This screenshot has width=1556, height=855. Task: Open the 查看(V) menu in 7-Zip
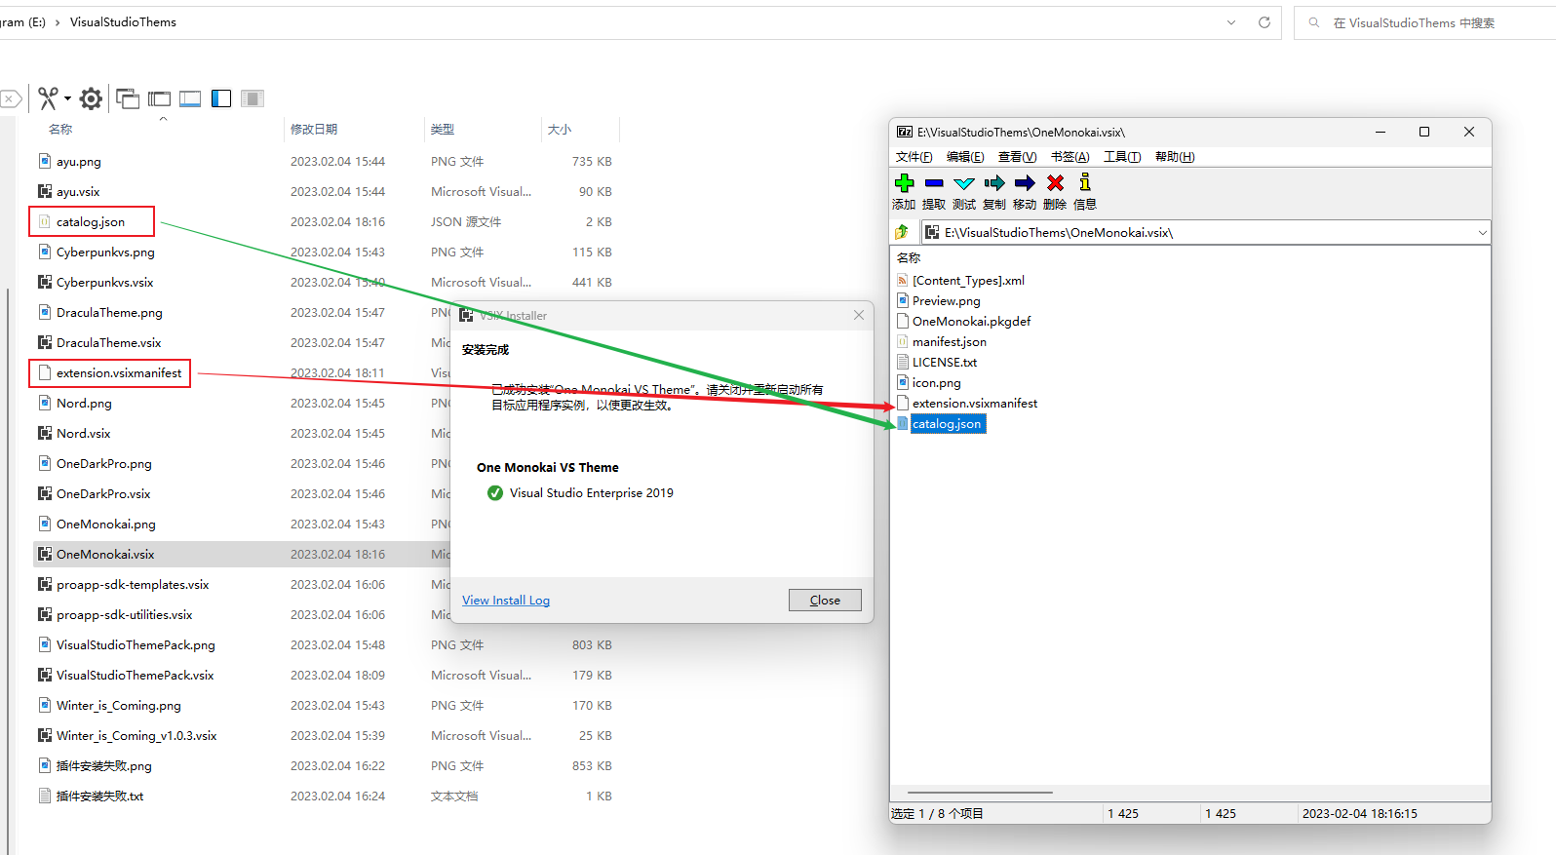pos(1017,157)
